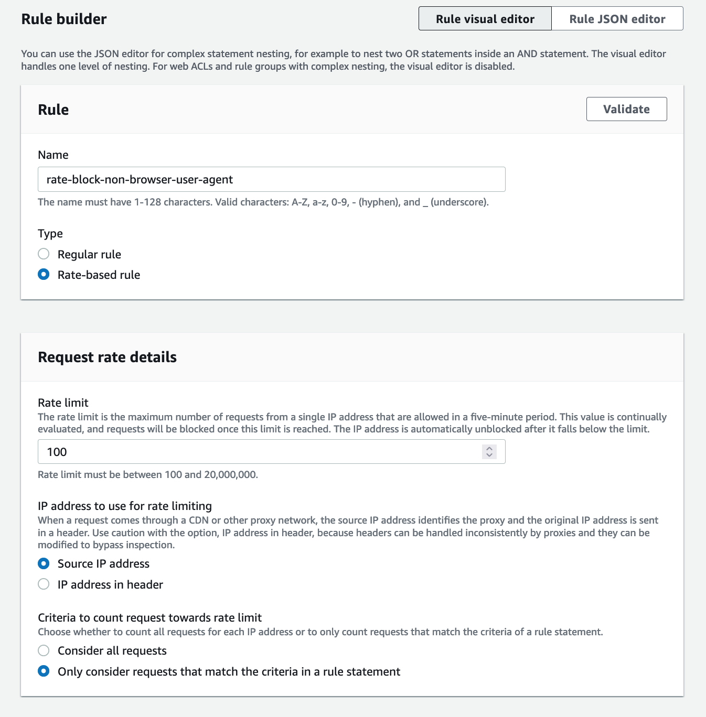The width and height of the screenshot is (706, 717).
Task: Click the Request rate details section heading
Action: click(x=107, y=357)
